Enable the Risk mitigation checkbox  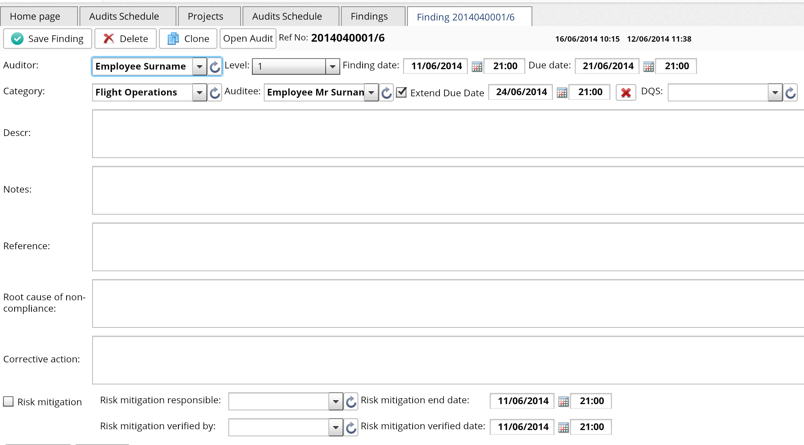(8, 401)
